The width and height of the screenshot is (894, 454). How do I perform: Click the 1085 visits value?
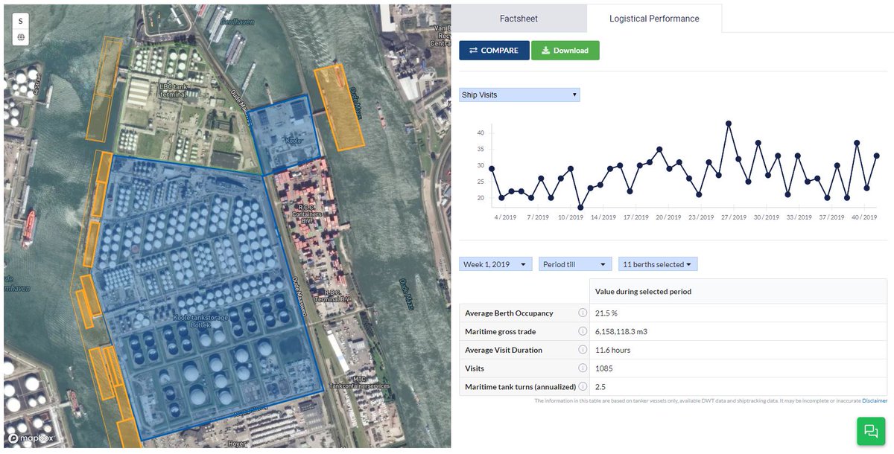click(x=603, y=368)
